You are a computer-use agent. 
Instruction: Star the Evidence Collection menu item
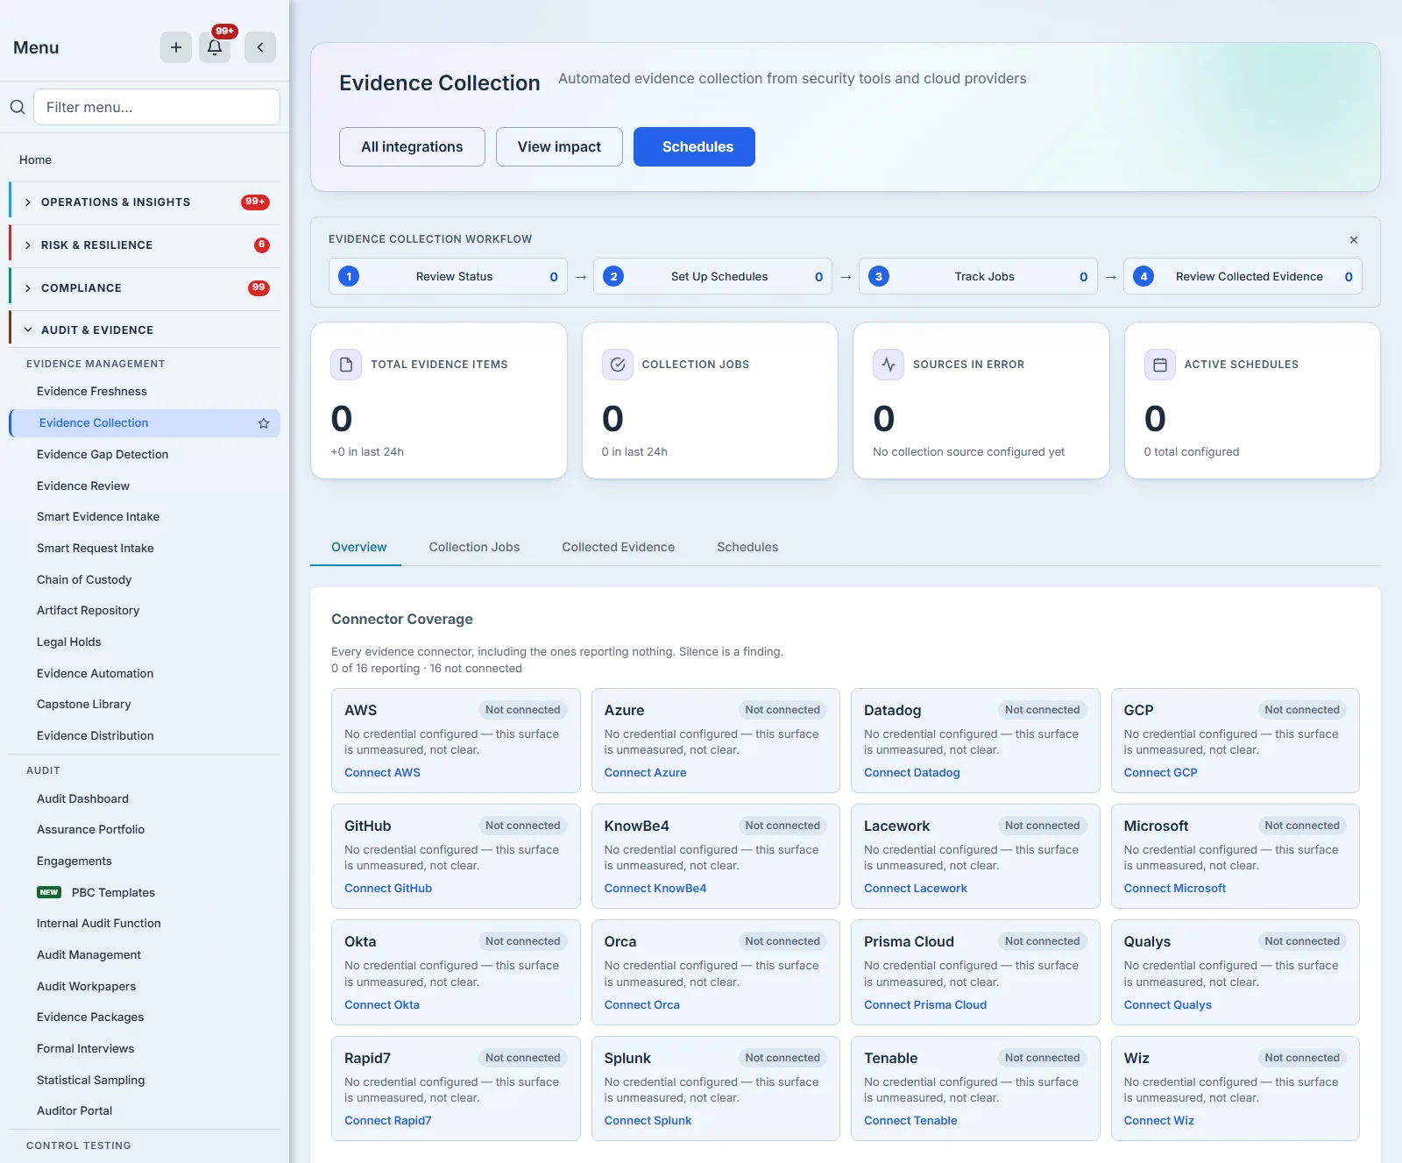pos(264,423)
